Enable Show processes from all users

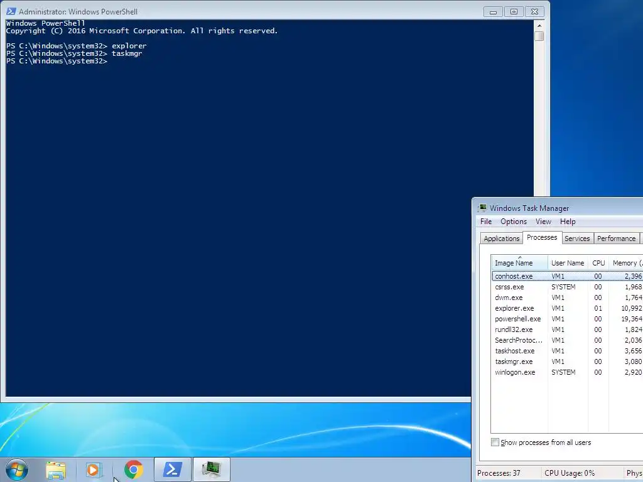pos(495,442)
